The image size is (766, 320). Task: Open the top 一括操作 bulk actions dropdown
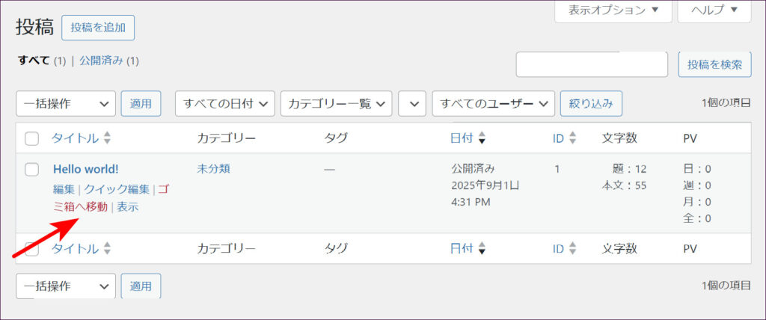(x=66, y=104)
